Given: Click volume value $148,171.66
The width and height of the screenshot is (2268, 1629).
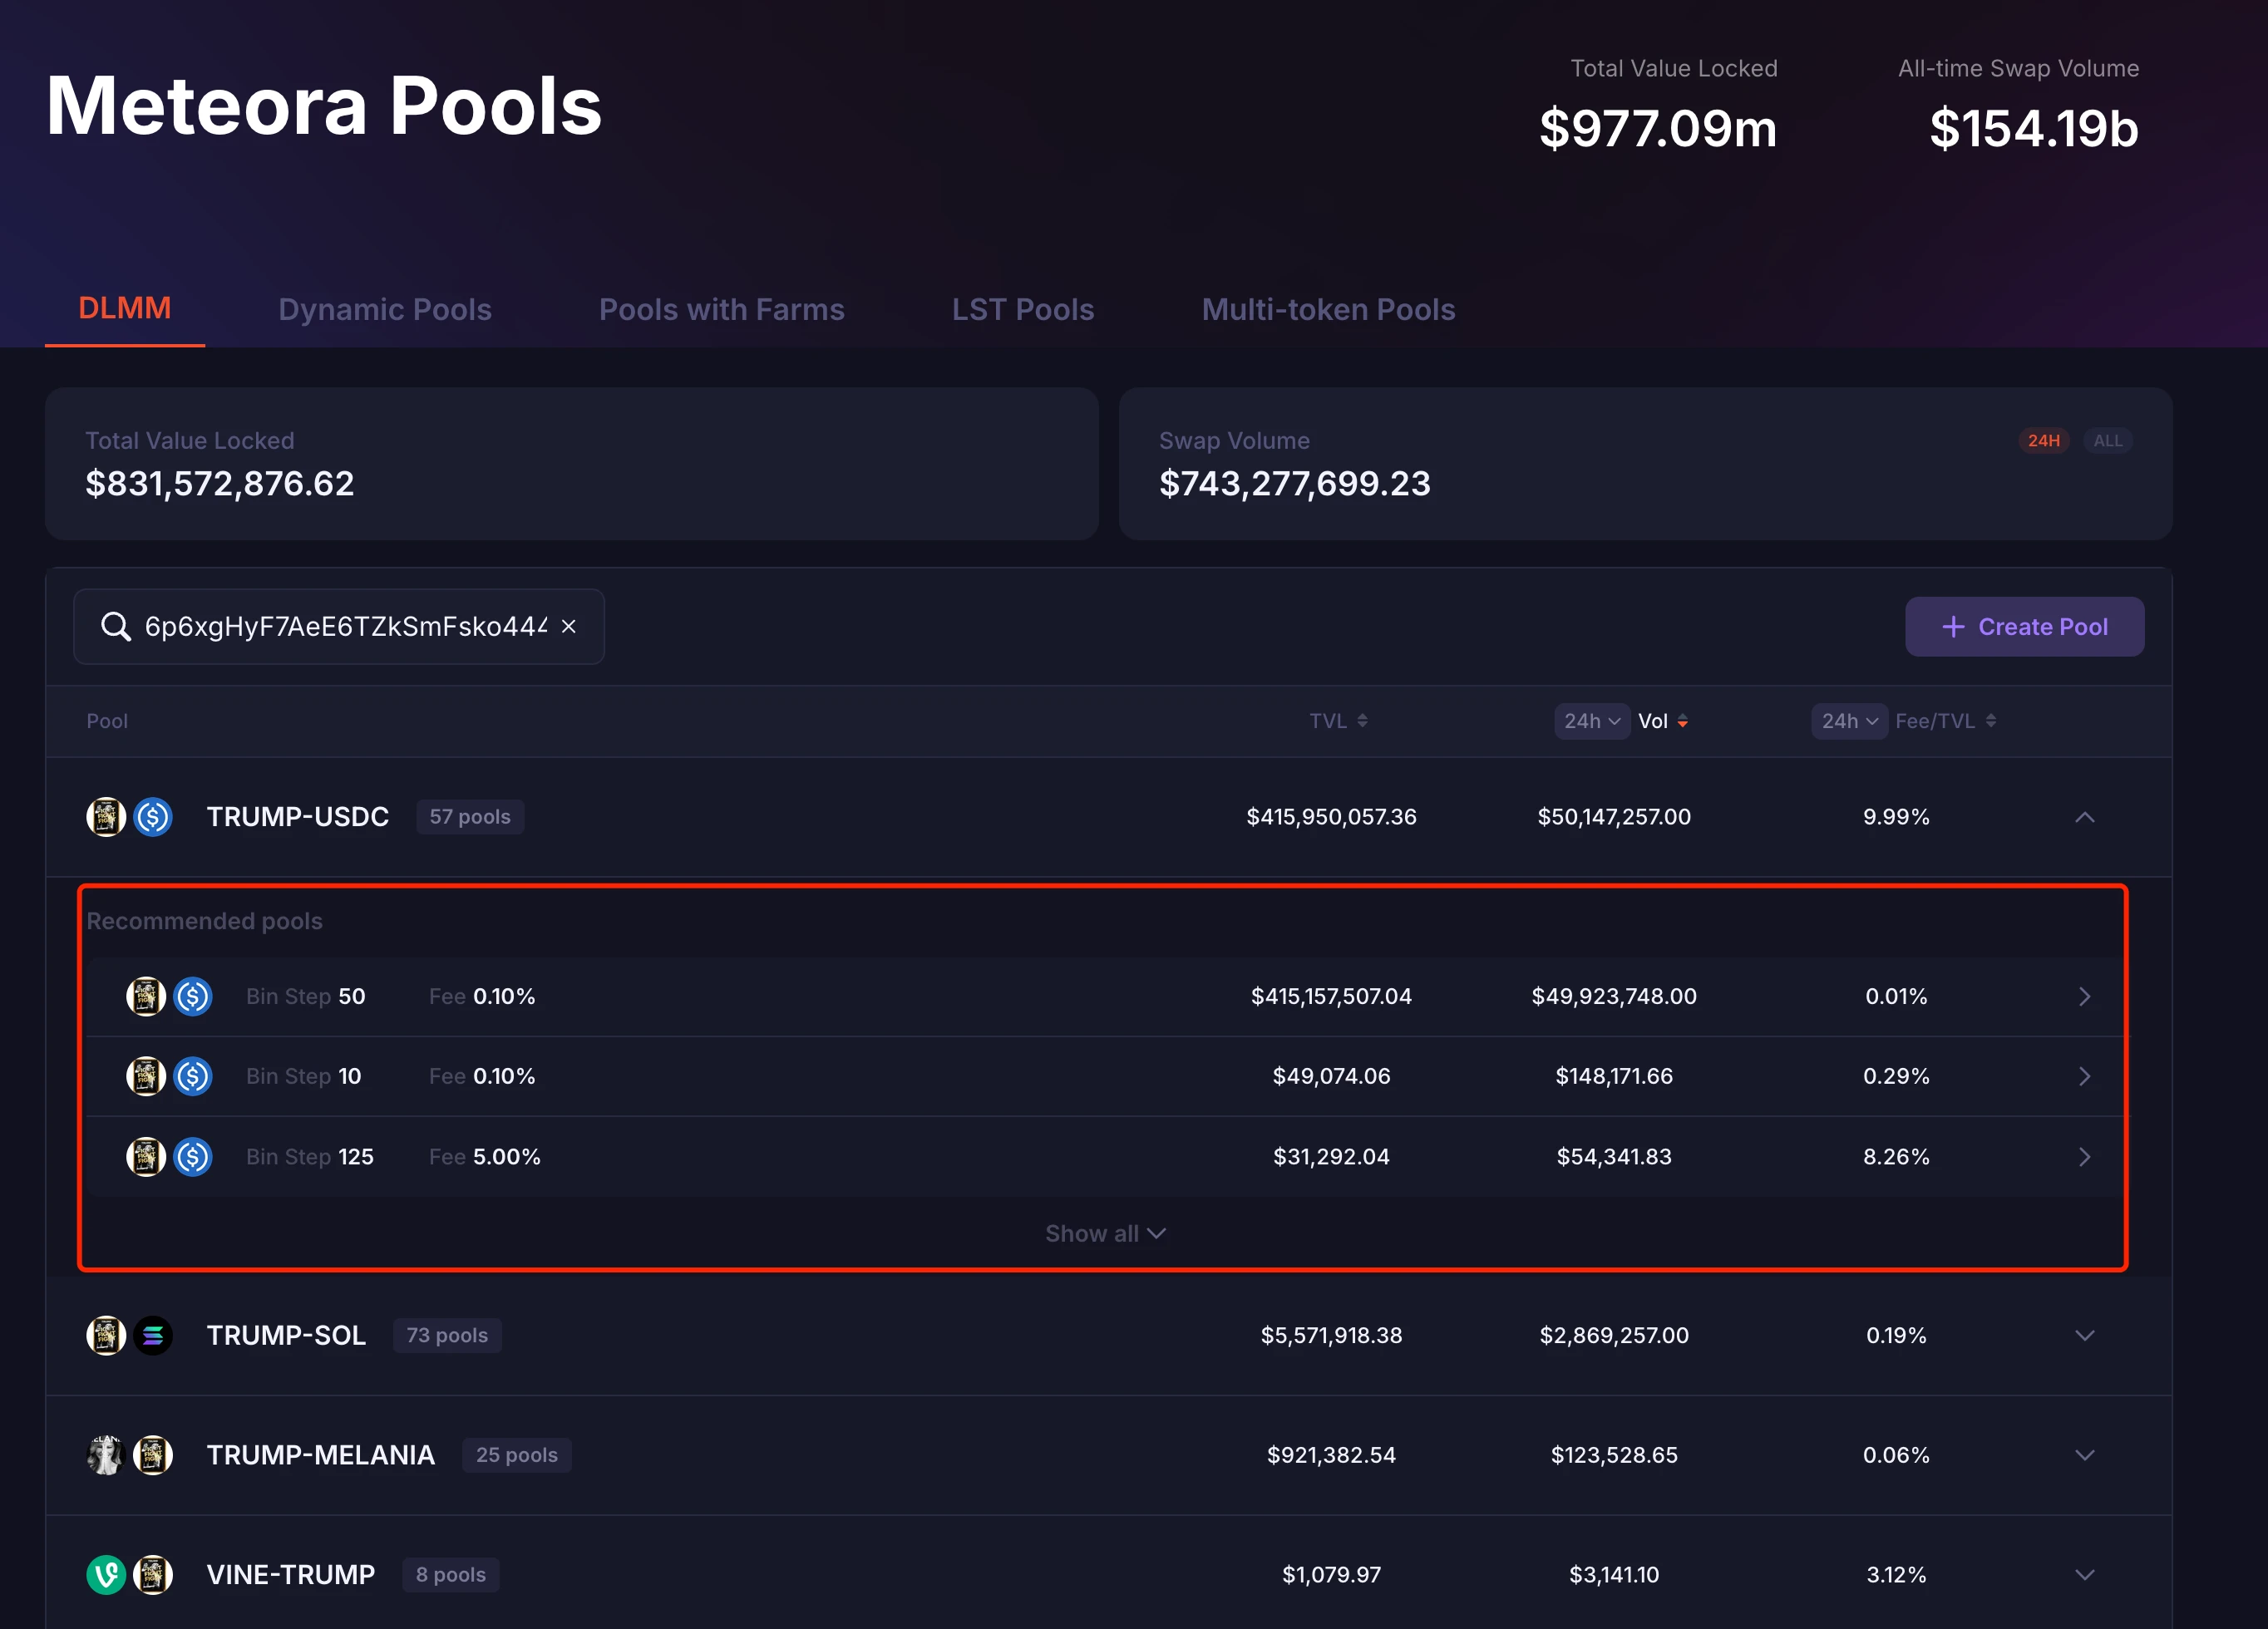Looking at the screenshot, I should point(1614,1076).
